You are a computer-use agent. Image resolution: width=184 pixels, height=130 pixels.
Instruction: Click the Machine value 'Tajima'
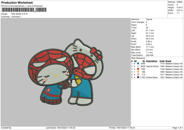tap(149, 19)
